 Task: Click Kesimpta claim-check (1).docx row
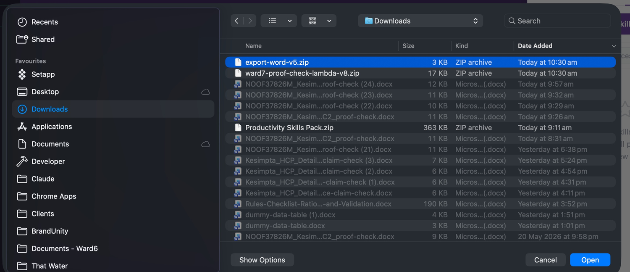click(x=420, y=182)
